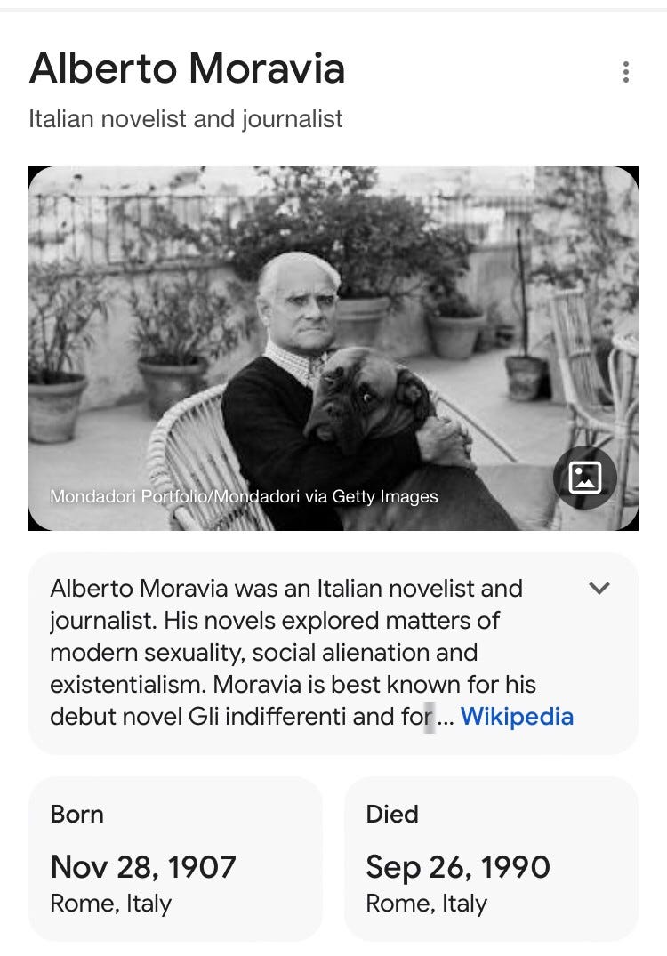Image resolution: width=667 pixels, height=956 pixels.
Task: Click the Italian novelist and journalist subtitle
Action: (185, 119)
